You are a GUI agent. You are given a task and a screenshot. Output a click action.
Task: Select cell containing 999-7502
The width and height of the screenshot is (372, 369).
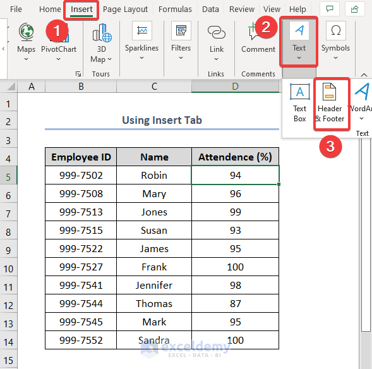point(81,176)
